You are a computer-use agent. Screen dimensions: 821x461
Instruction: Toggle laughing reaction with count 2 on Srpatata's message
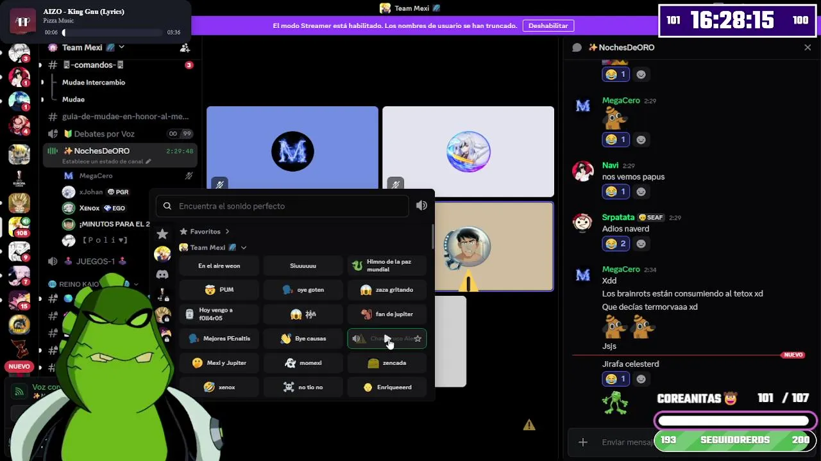[x=616, y=243]
